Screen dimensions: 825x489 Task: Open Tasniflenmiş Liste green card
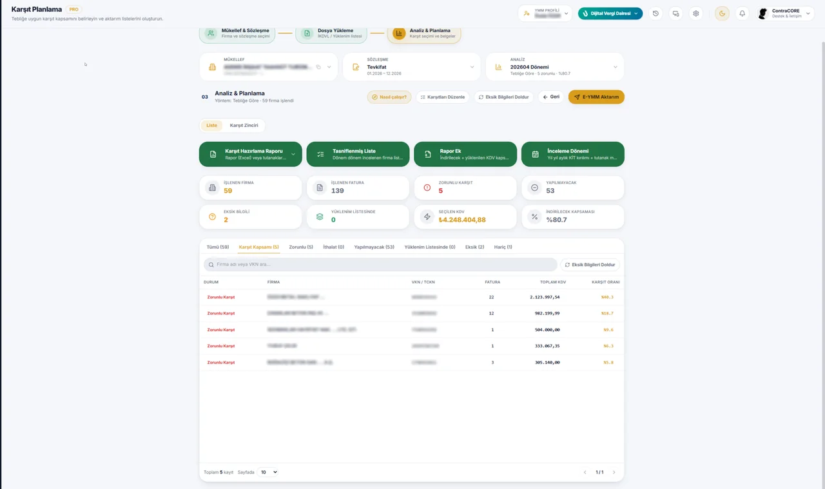(358, 154)
